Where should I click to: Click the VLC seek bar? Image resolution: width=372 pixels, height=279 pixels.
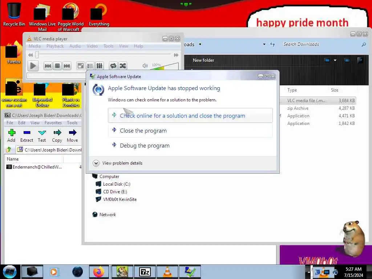[x=104, y=54]
